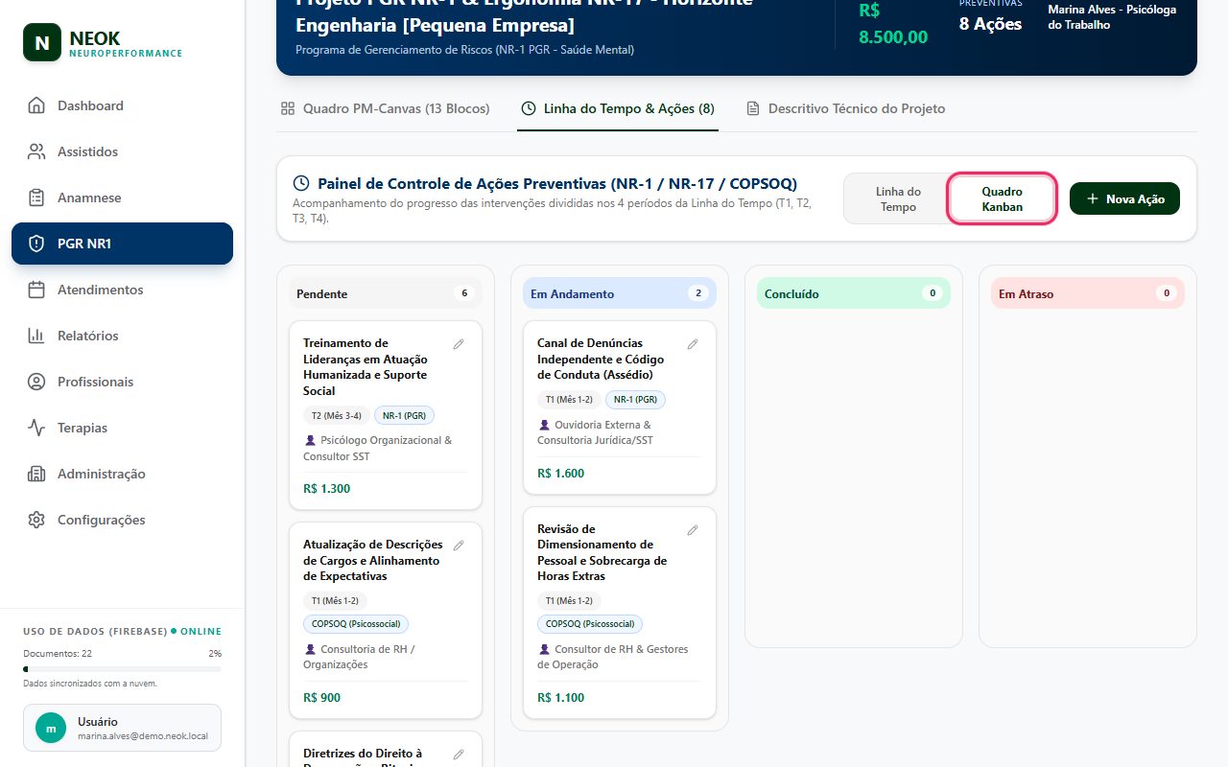Viewport: 1228px width, 767px height.
Task: Click Terapias sidebar link
Action: pyautogui.click(x=122, y=428)
